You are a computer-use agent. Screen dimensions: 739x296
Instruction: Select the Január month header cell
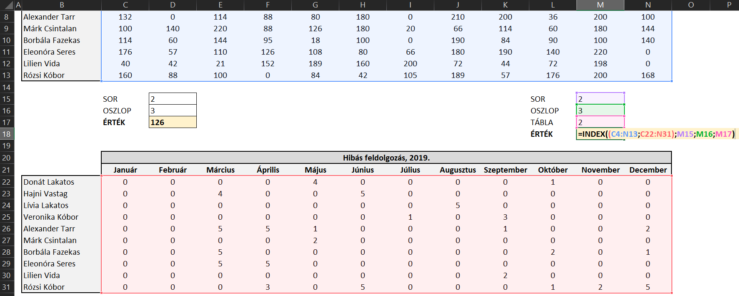click(125, 170)
